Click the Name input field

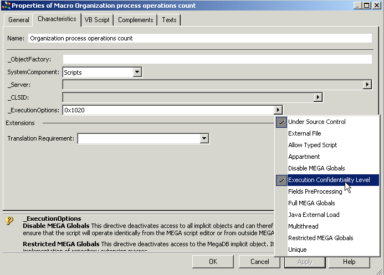tap(199, 39)
